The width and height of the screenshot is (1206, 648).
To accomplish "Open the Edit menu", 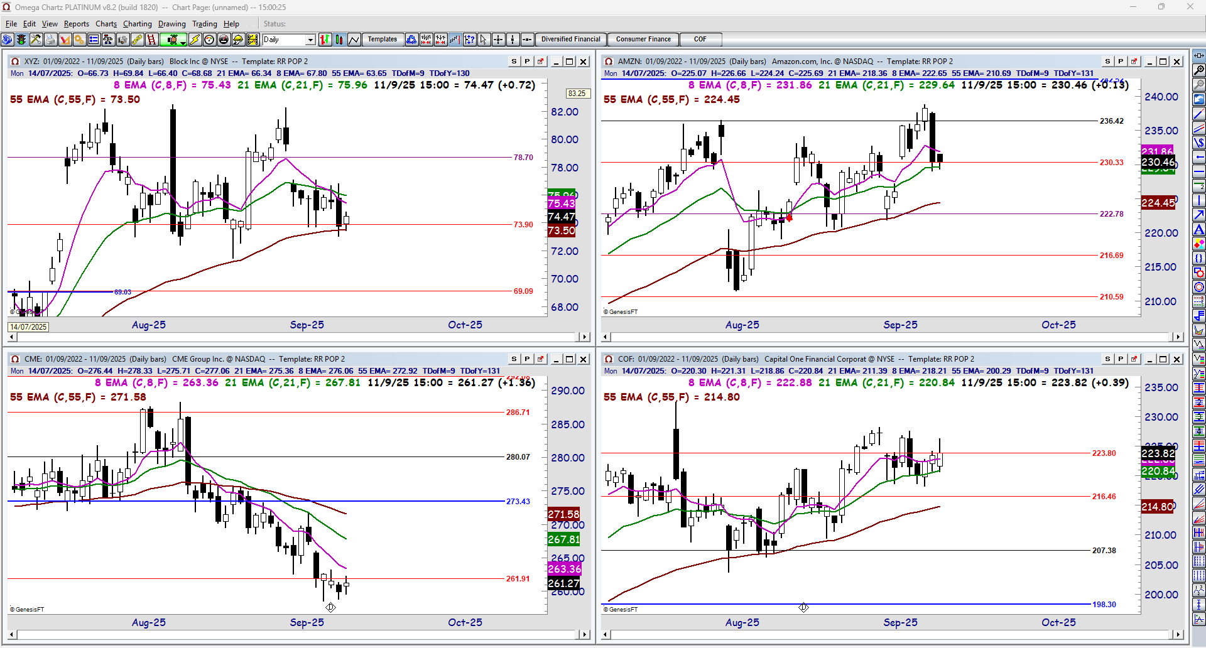I will [30, 24].
